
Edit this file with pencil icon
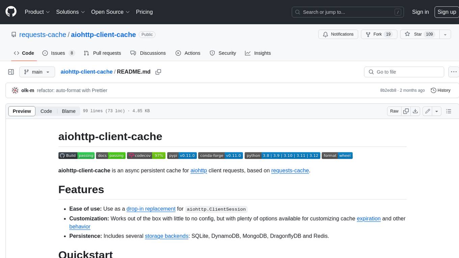(x=428, y=111)
